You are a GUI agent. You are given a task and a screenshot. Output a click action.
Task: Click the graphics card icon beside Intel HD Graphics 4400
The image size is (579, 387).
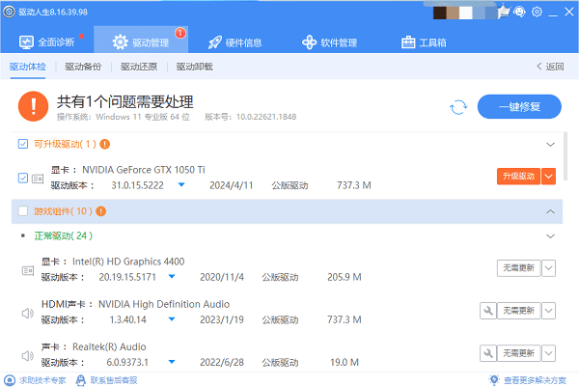coord(26,269)
